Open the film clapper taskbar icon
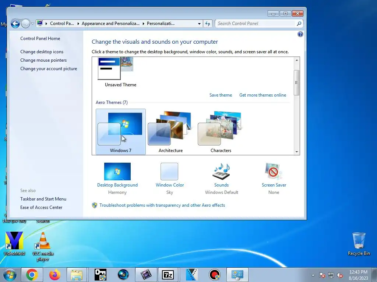Screen dimensions: 377x282 146,275
